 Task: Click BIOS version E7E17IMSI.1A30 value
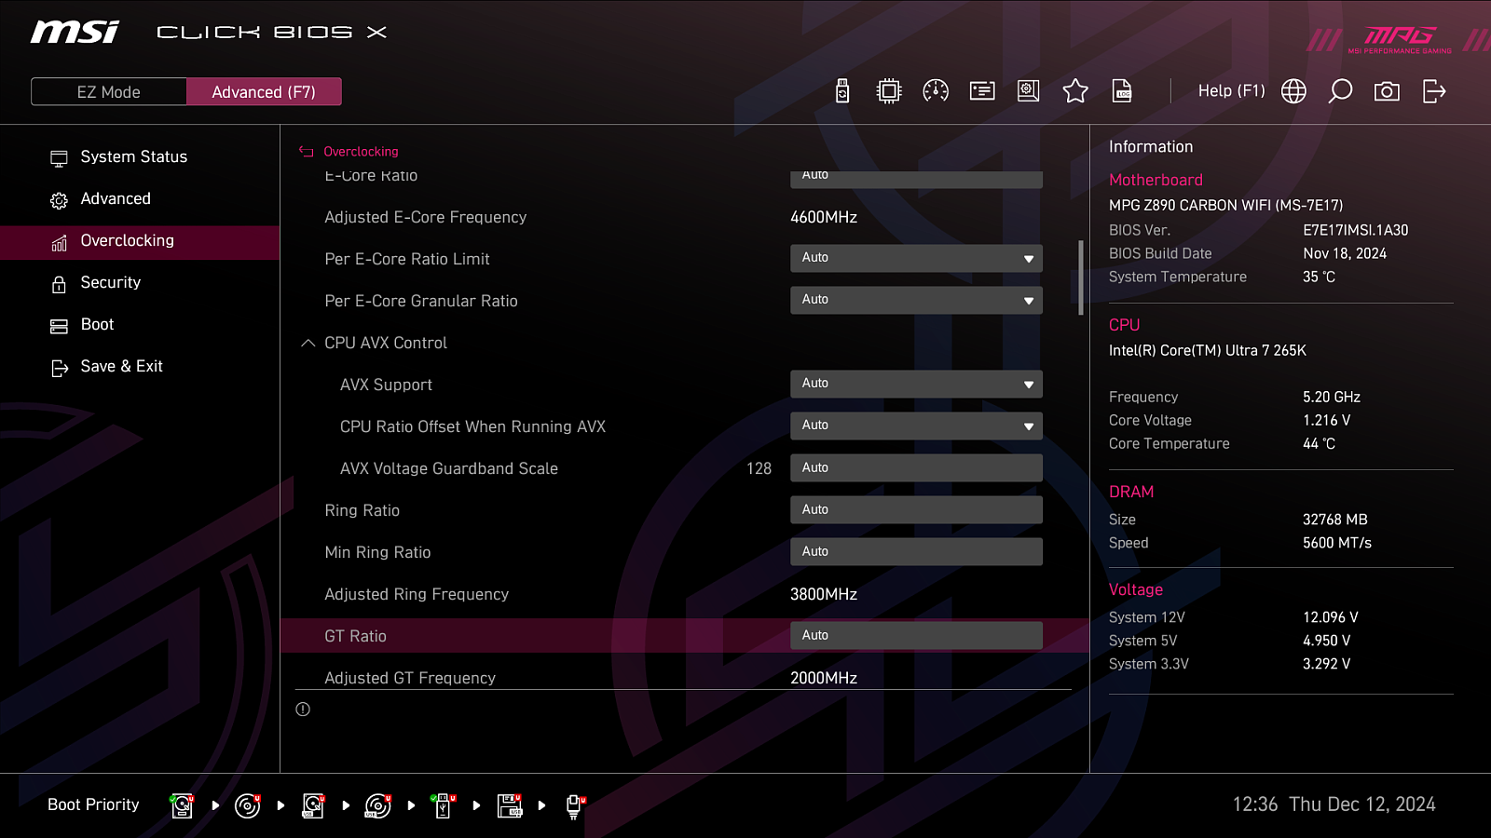pos(1356,230)
